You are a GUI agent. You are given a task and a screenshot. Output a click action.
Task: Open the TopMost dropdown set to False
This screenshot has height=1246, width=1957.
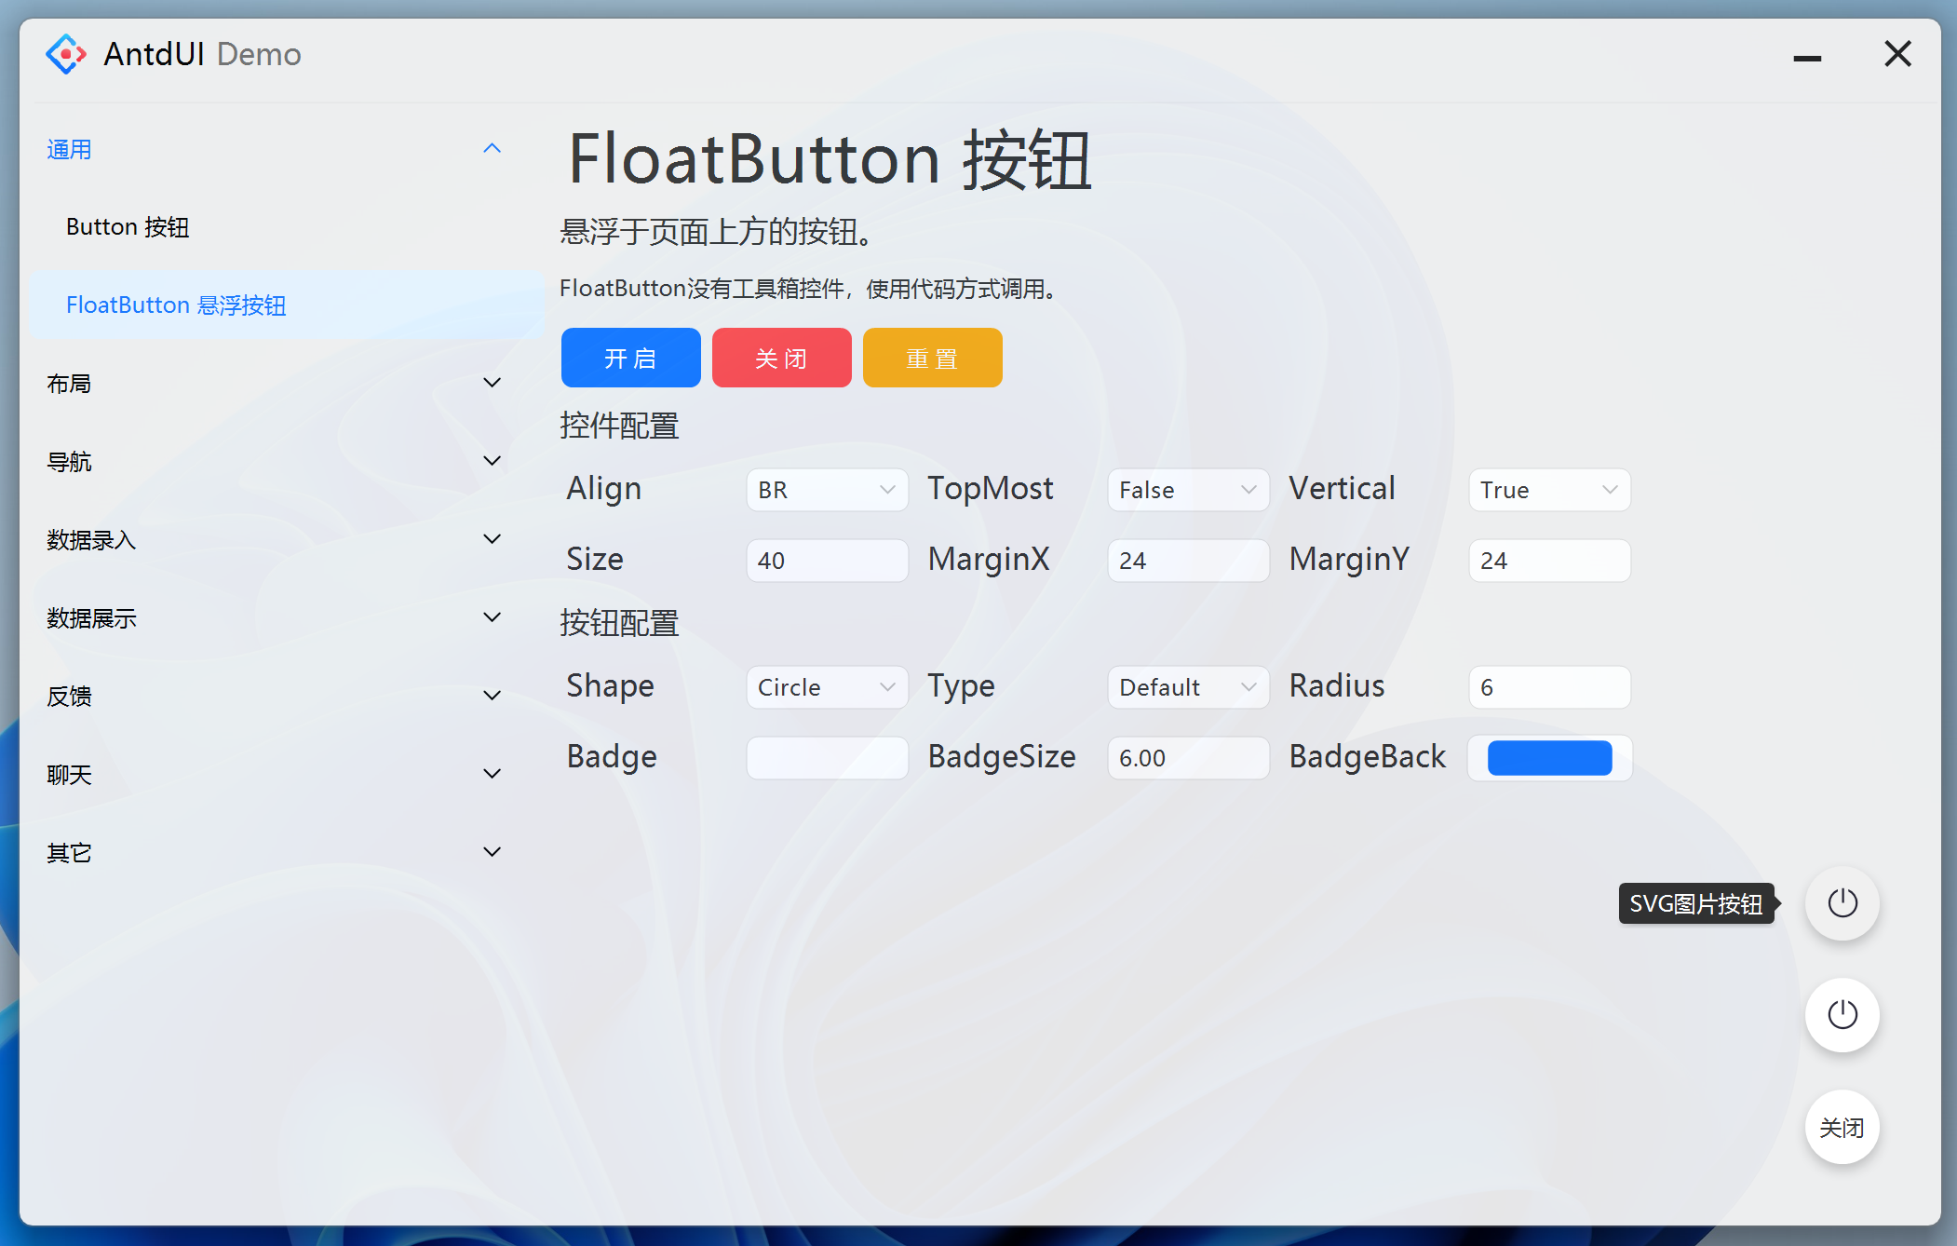(1188, 490)
